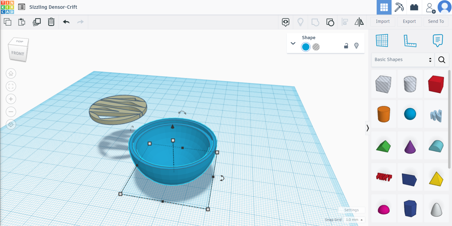The image size is (452, 226).
Task: Click the Duplicate and repeat icon
Action: 37,22
